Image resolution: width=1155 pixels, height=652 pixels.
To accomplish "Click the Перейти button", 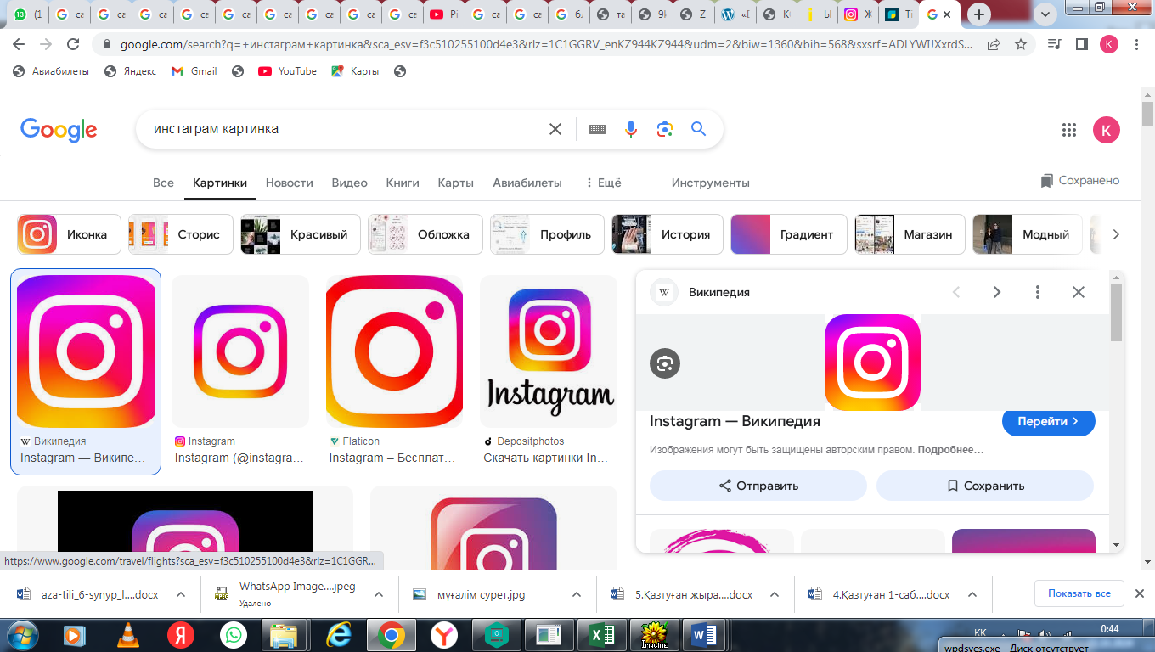I will pyautogui.click(x=1049, y=421).
